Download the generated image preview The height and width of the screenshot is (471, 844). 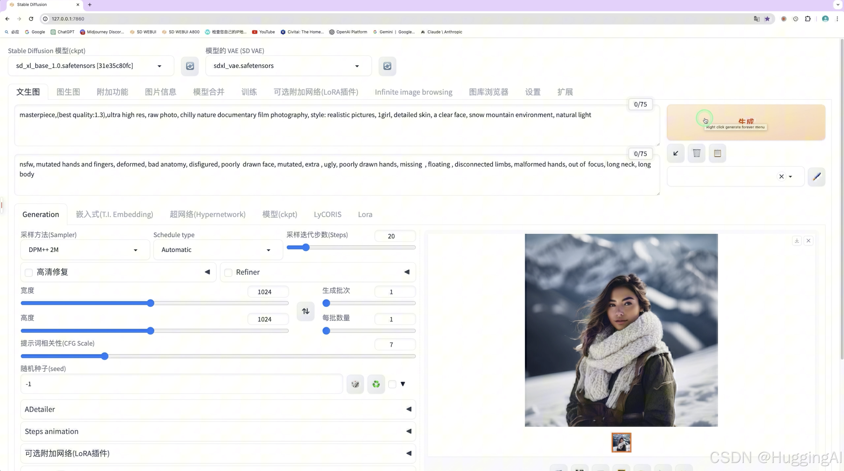click(x=797, y=241)
